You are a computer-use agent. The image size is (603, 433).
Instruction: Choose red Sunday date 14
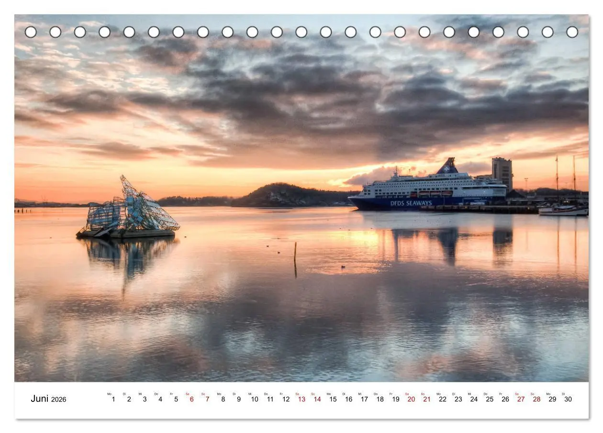click(317, 399)
